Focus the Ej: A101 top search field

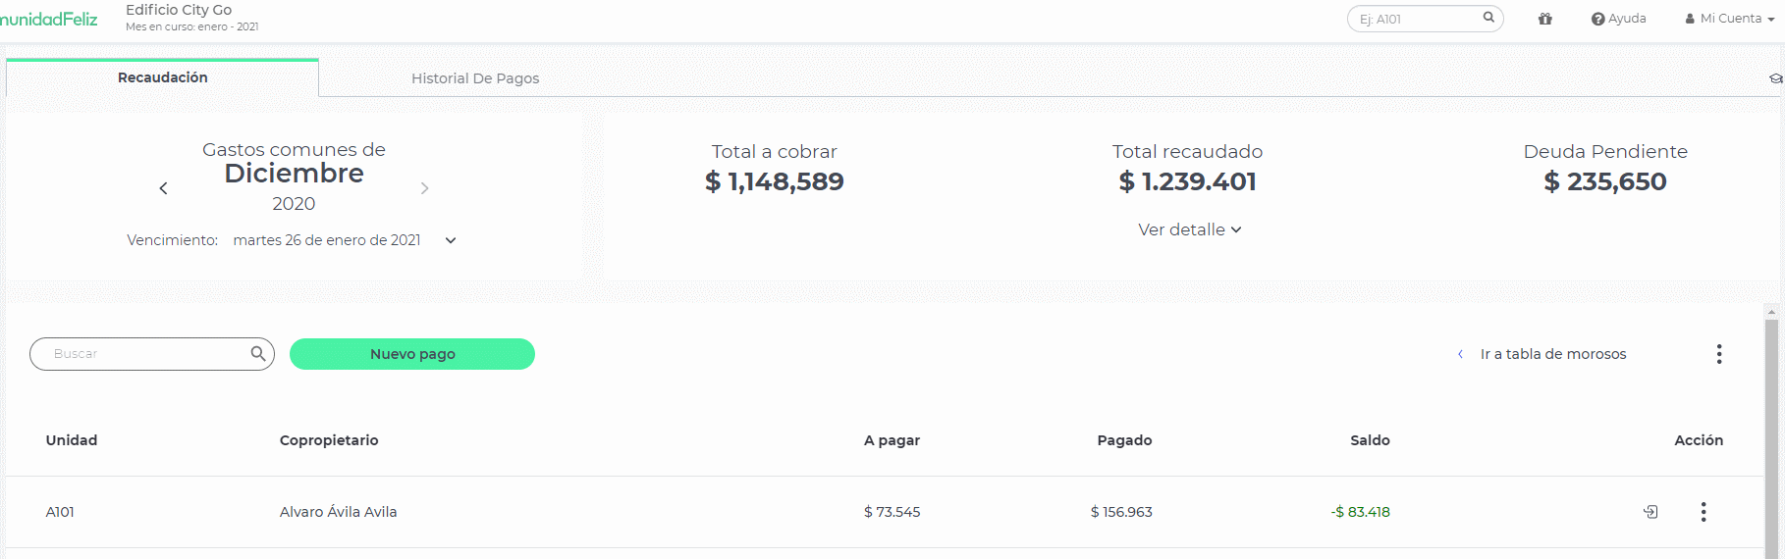pos(1419,19)
